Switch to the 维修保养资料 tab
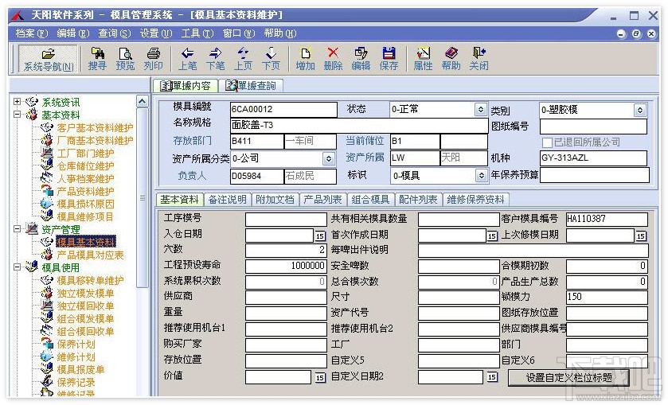The height and width of the screenshot is (405, 668). click(475, 199)
